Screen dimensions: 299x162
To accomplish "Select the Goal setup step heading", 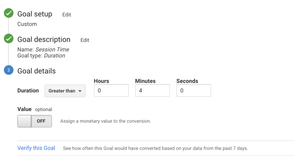I will [35, 14].
